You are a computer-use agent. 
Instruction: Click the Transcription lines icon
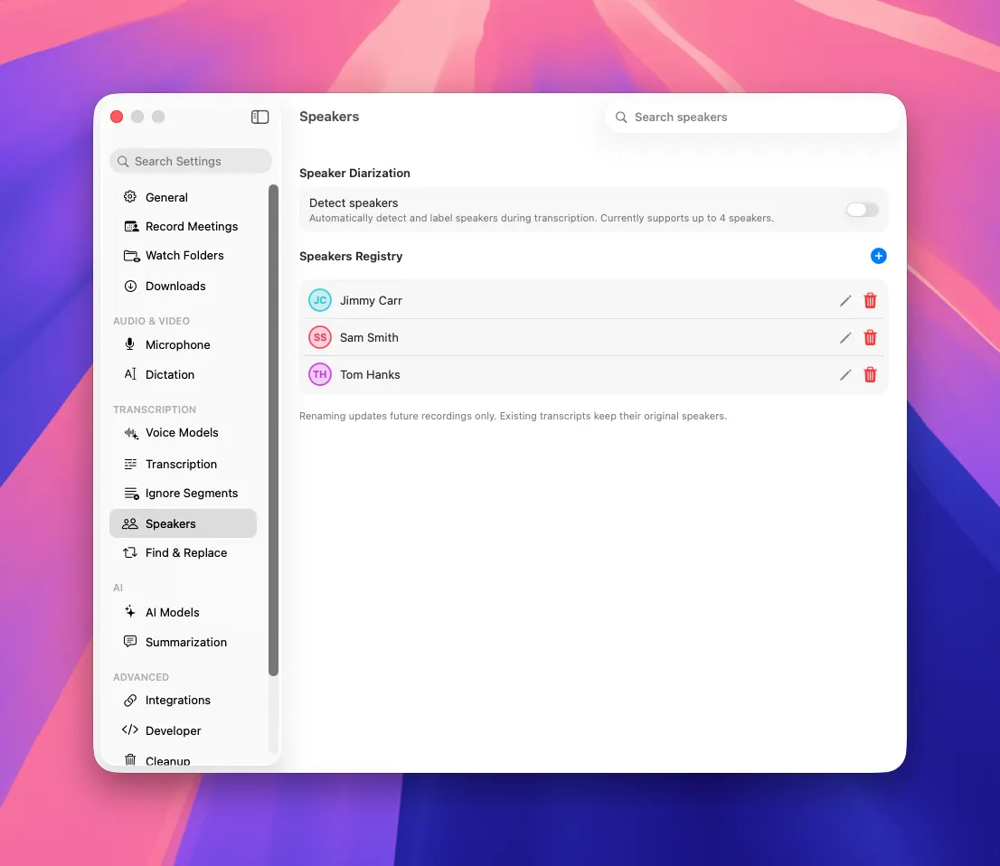point(130,464)
